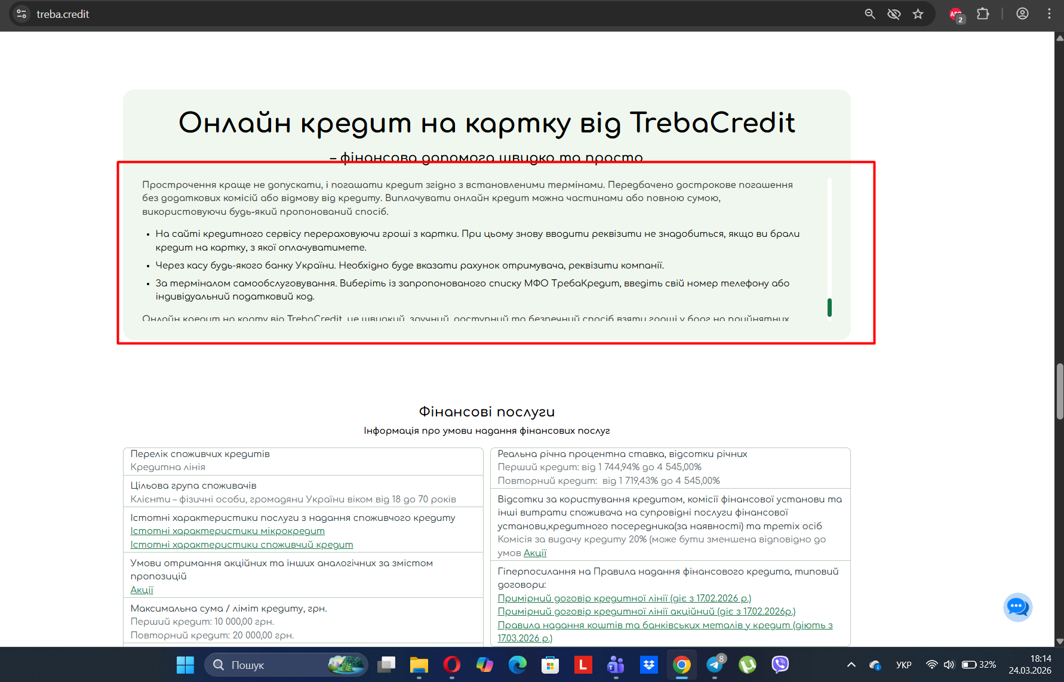Click text Перший кредит: 10 000,00 грн.
Screen dimensions: 1064x682
[202, 622]
